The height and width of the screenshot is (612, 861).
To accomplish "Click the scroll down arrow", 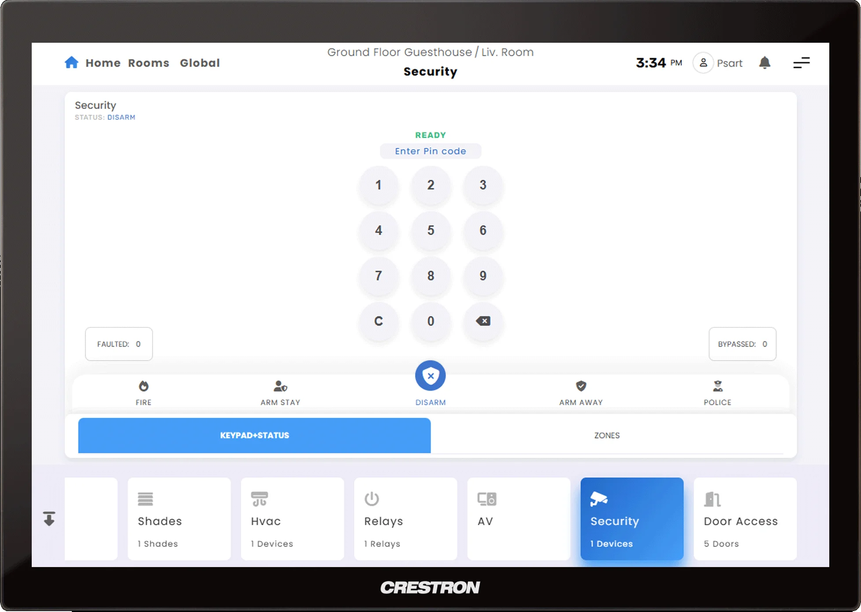I will point(50,519).
